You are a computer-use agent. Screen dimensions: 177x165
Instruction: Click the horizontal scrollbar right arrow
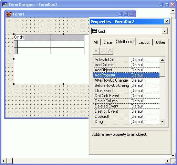click(168, 161)
